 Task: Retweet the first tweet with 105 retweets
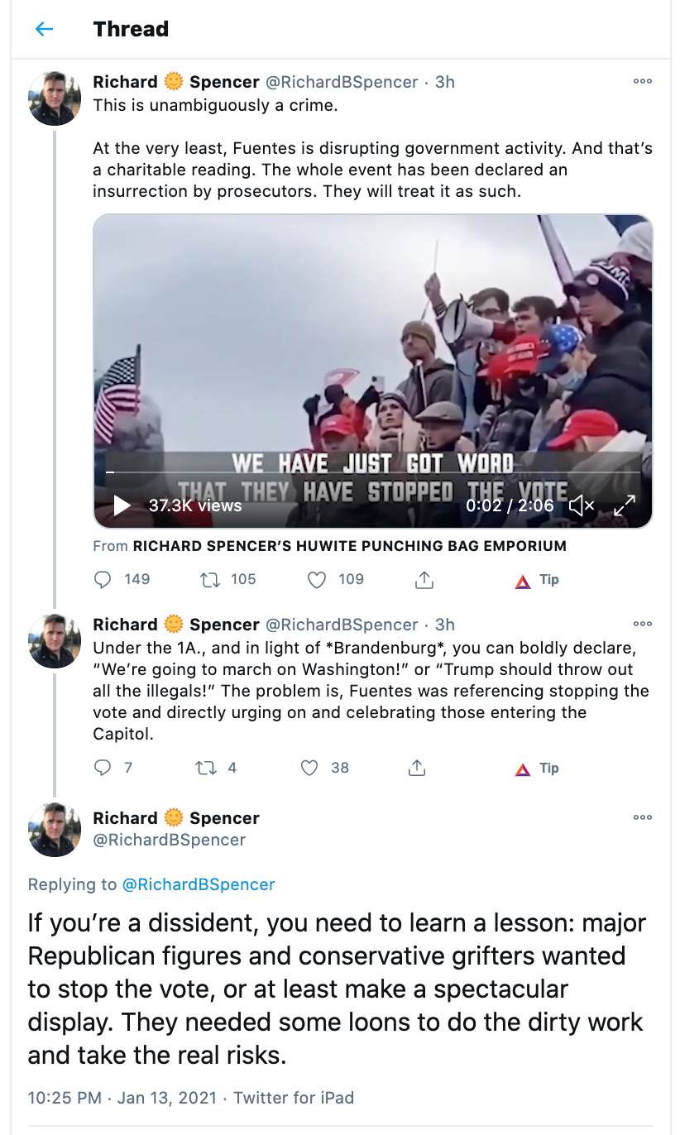coord(210,580)
